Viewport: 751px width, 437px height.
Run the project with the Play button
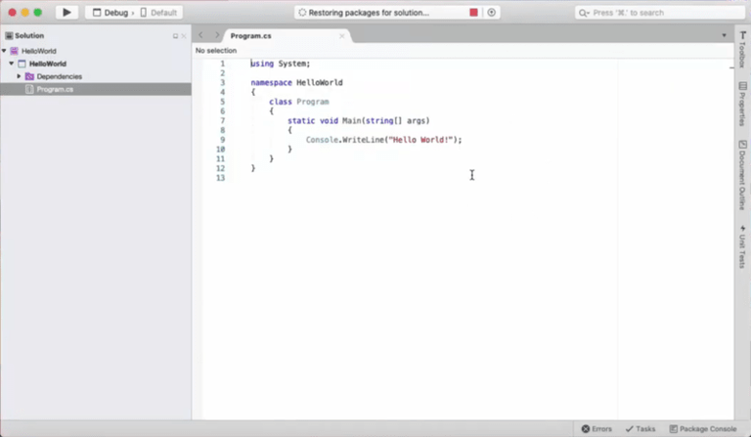[x=66, y=13]
